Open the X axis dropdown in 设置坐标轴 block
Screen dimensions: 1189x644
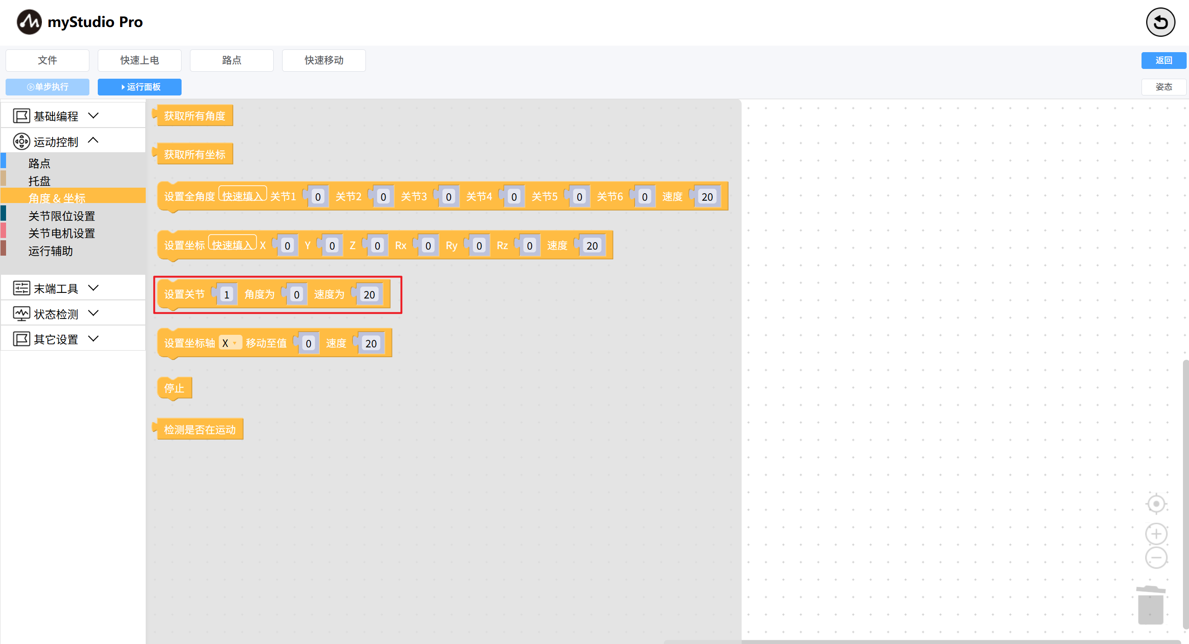point(230,343)
